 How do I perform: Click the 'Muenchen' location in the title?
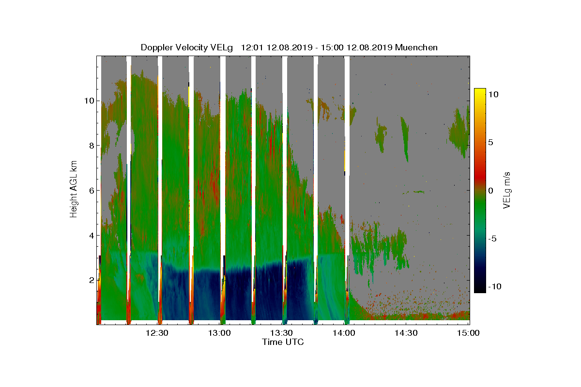point(416,47)
